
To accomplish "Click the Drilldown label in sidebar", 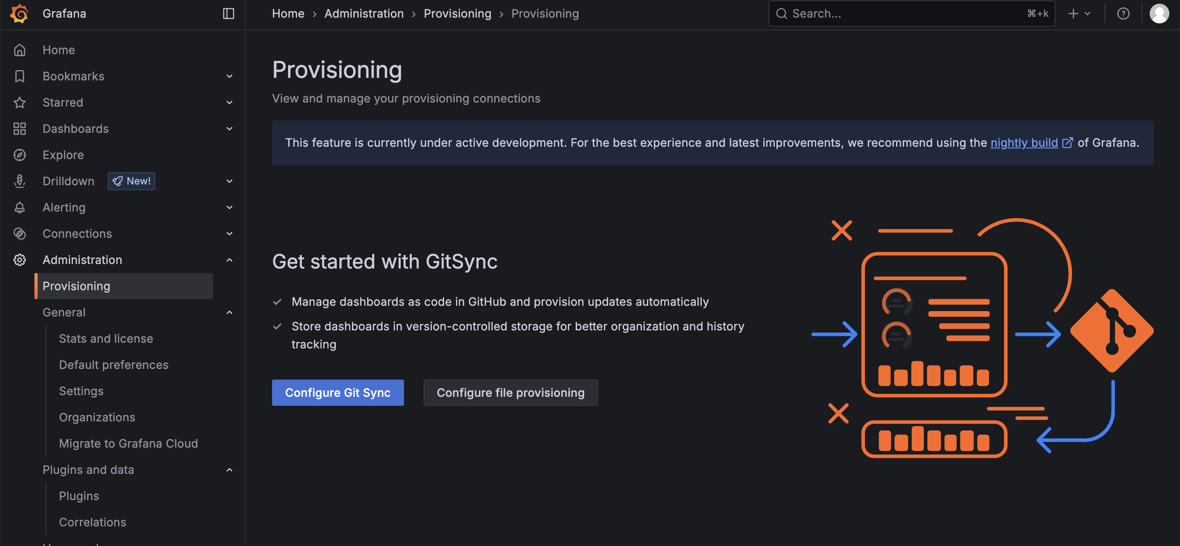I will (68, 181).
